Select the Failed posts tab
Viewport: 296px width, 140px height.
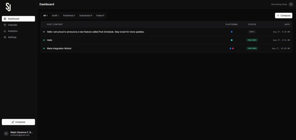pyautogui.click(x=100, y=16)
